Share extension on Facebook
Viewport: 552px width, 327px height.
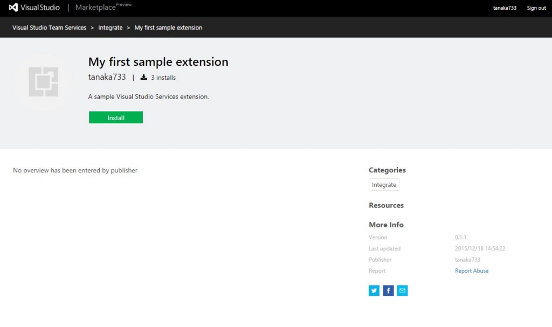[x=388, y=290]
